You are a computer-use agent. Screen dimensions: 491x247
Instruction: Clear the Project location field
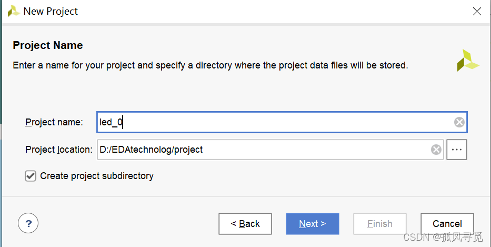click(436, 150)
